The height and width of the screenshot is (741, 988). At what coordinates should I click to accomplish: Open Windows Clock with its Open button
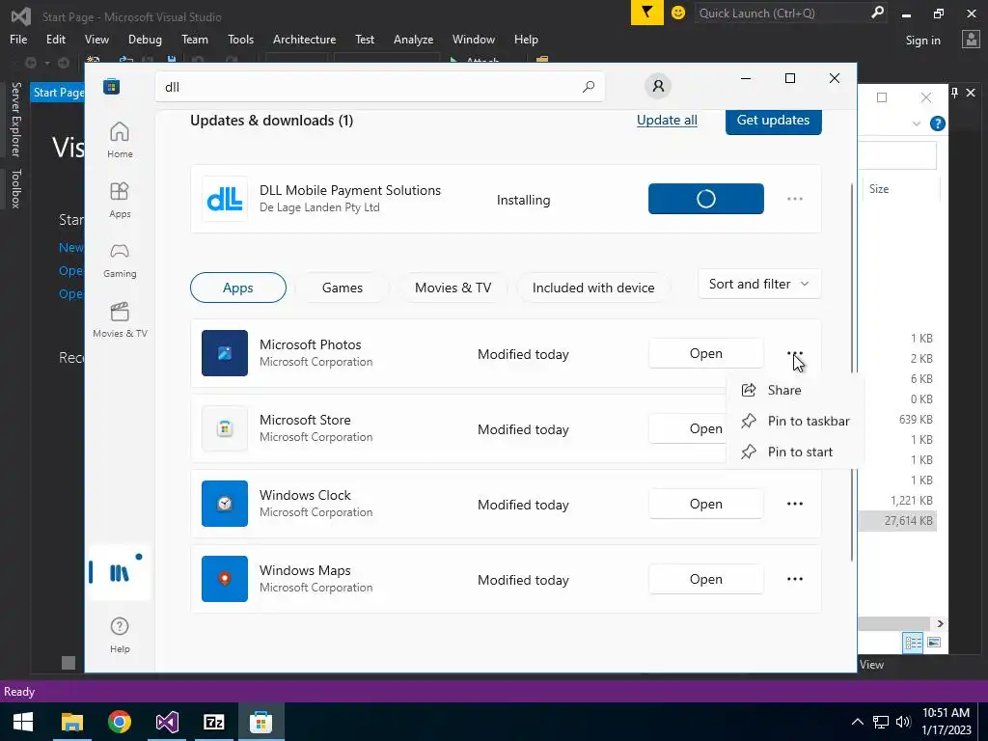(x=705, y=504)
